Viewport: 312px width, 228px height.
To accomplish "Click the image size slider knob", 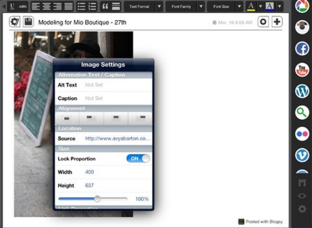I will pyautogui.click(x=97, y=199).
